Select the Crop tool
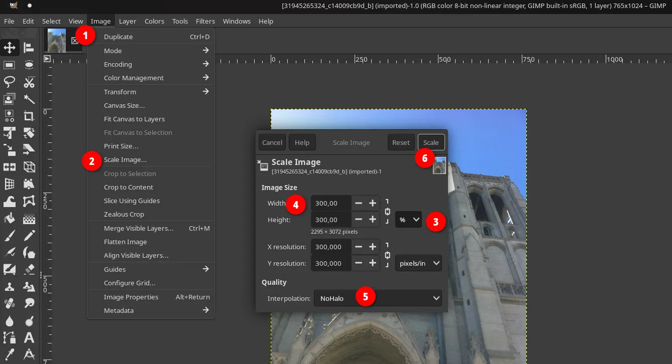Image resolution: width=672 pixels, height=364 pixels. pos(29,116)
